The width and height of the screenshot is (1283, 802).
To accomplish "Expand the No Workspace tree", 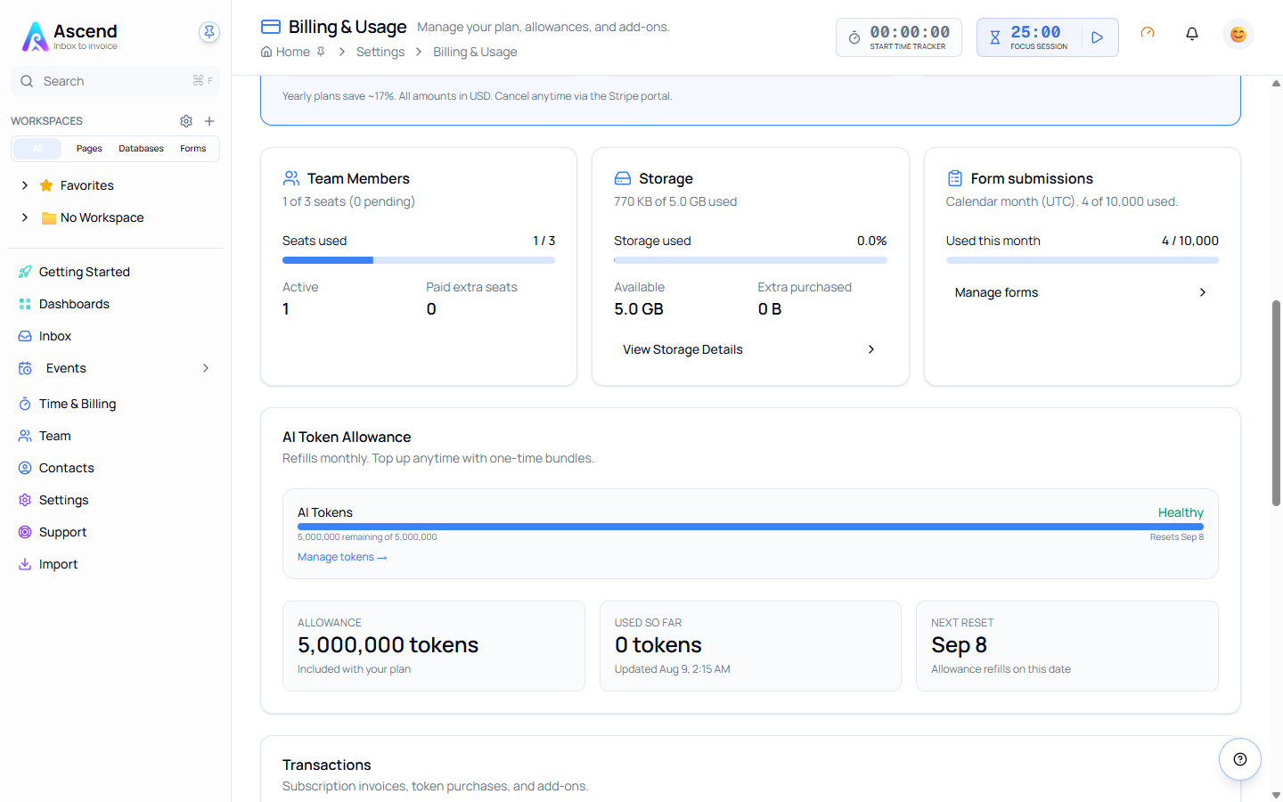I will pos(25,217).
